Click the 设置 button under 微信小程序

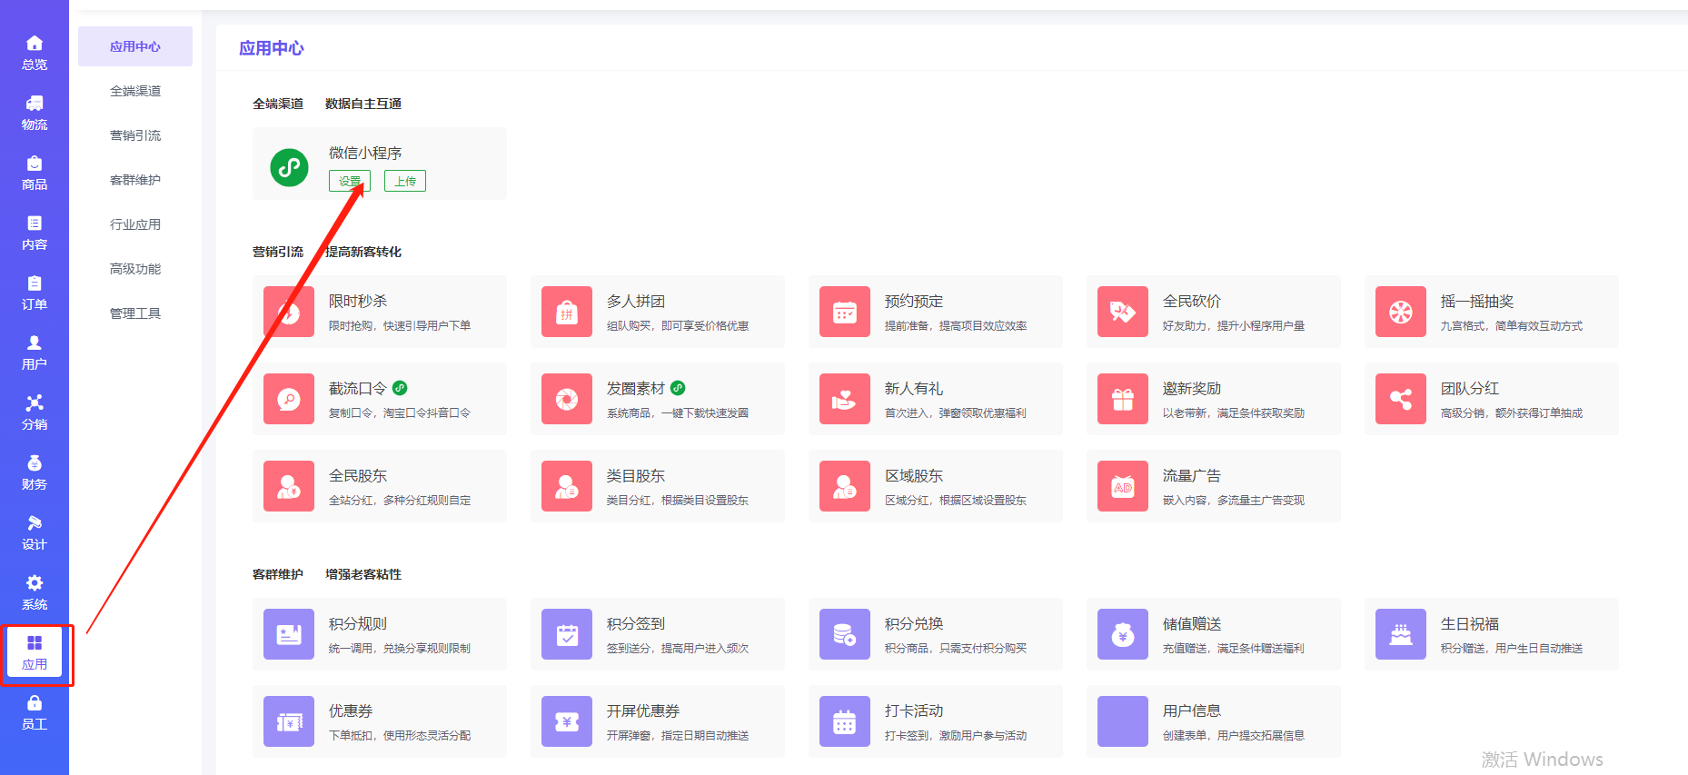[x=349, y=182]
